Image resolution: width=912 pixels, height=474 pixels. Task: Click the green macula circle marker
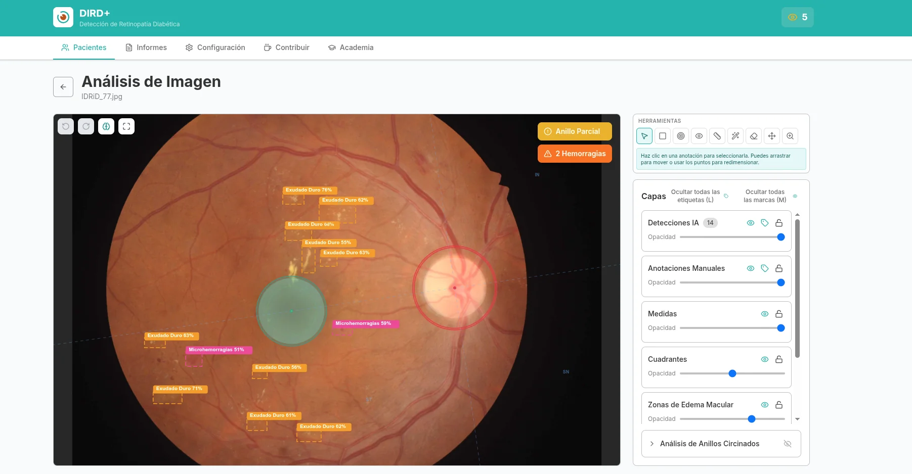(291, 311)
